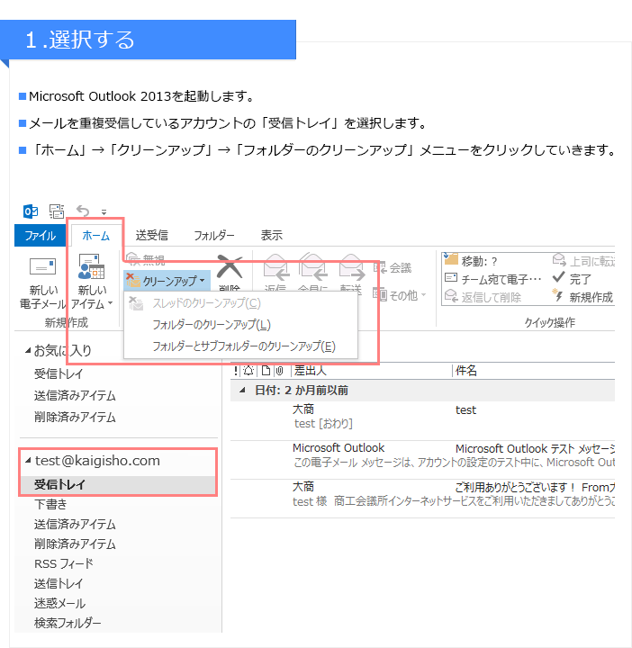This screenshot has height=648, width=632.
Task: Select フォルダーとサブフォルダーのクリーンアップ(E) entry
Action: (x=240, y=346)
